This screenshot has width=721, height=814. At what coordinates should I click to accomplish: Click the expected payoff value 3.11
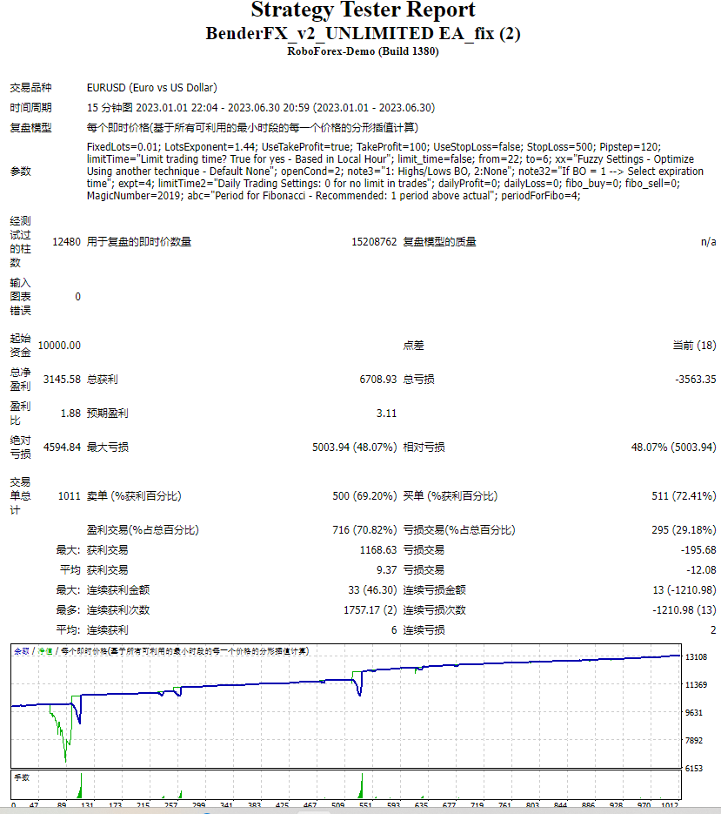(x=386, y=414)
